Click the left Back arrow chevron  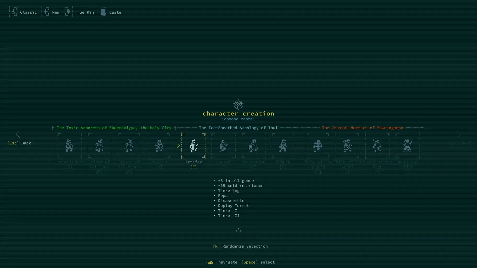tap(18, 134)
